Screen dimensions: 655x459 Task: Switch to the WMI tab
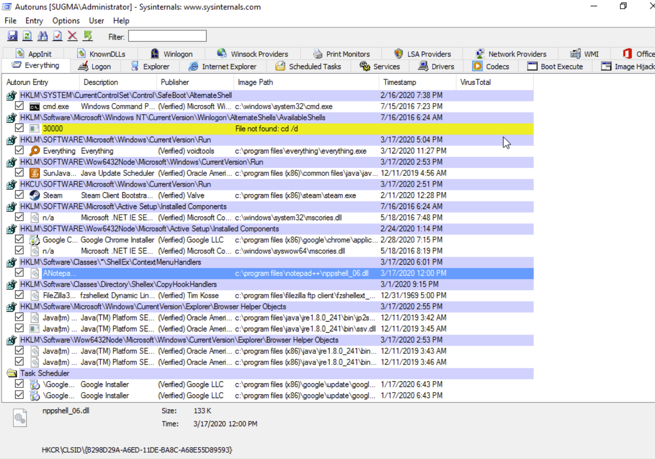tap(585, 54)
